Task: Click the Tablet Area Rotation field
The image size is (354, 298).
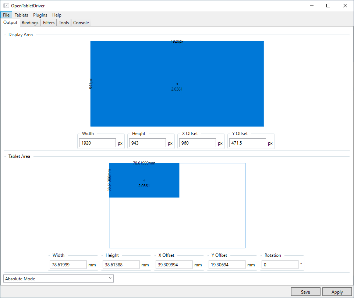Action: coord(280,265)
